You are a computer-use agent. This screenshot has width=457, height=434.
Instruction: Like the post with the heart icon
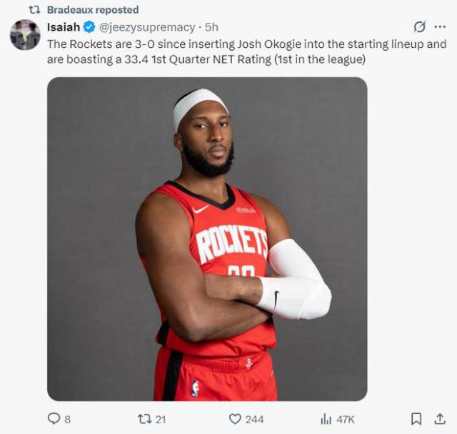click(235, 418)
